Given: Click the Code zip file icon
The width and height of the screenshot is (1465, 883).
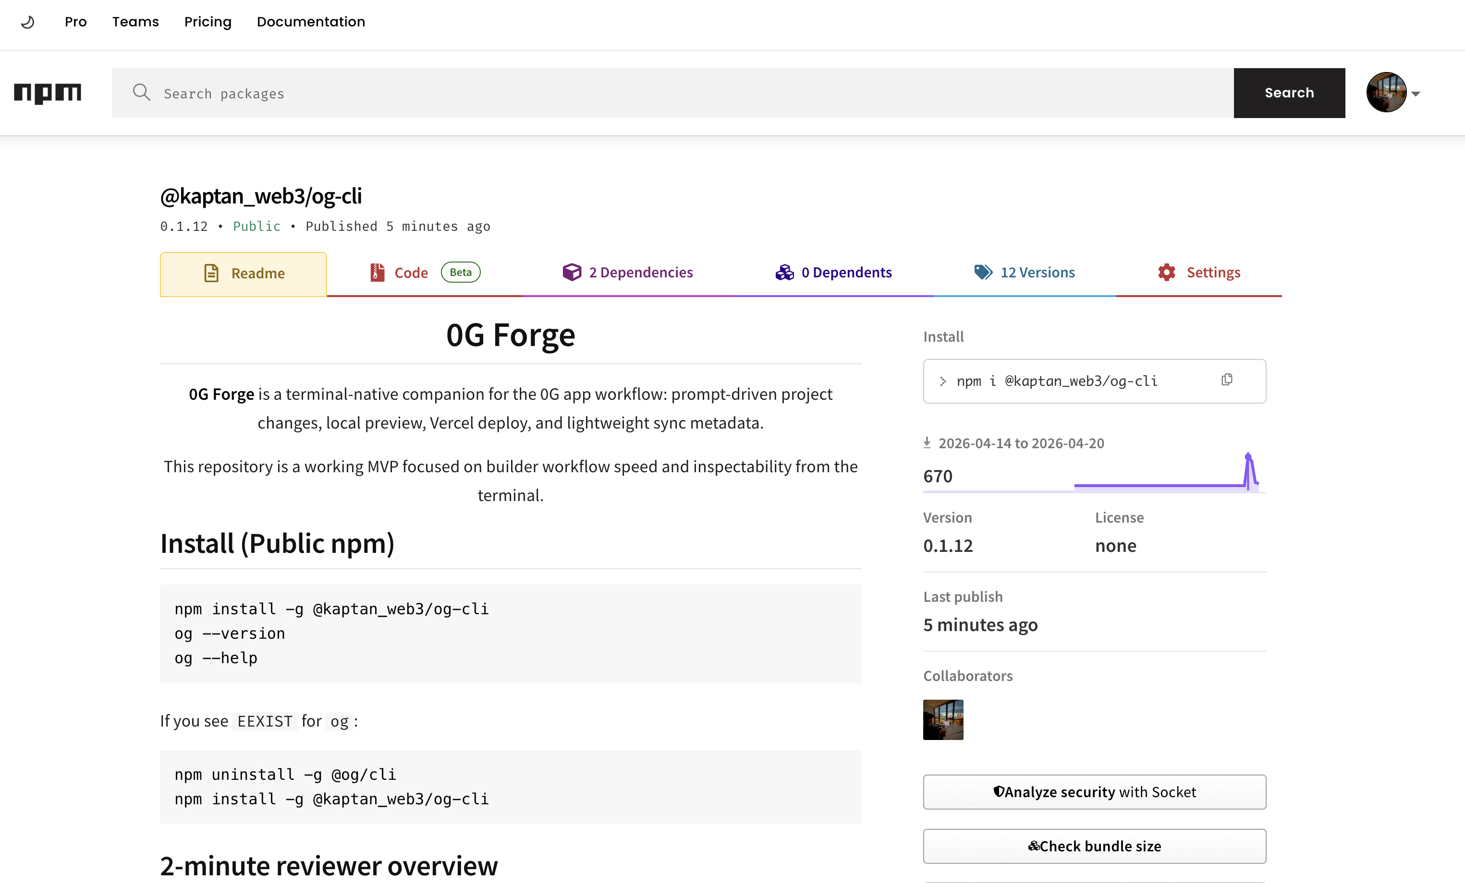Looking at the screenshot, I should pos(378,273).
